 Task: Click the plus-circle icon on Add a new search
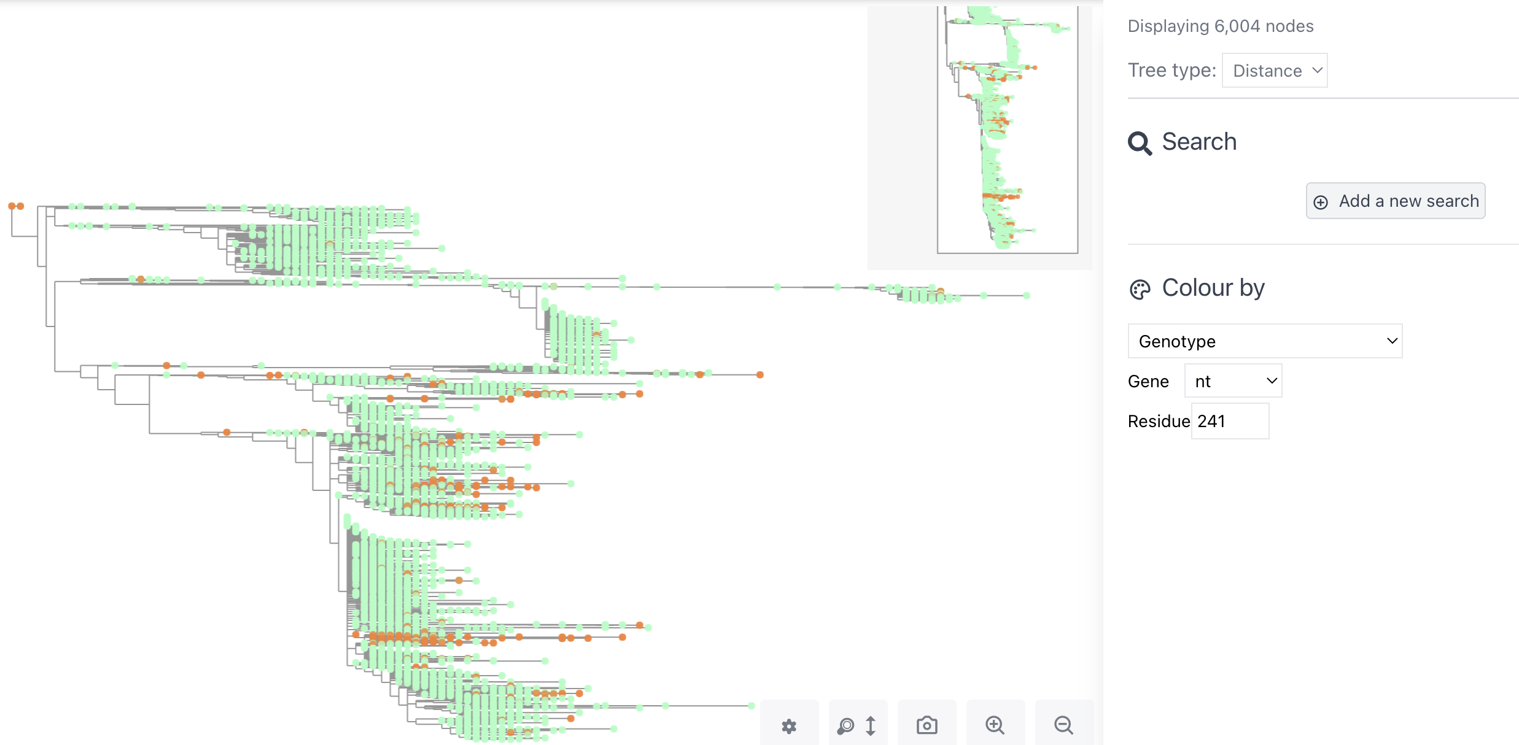(1321, 201)
